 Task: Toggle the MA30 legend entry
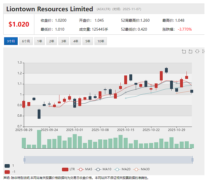click(x=141, y=169)
